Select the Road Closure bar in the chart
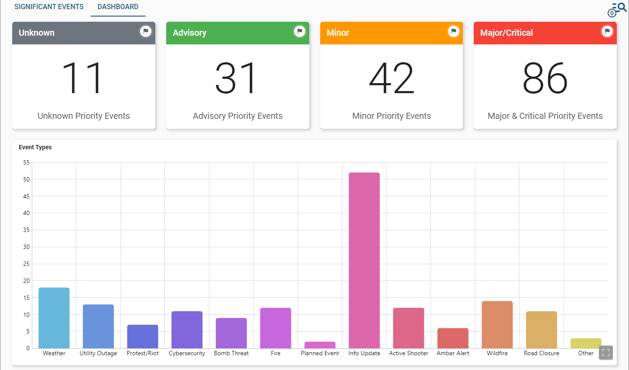 click(x=541, y=330)
